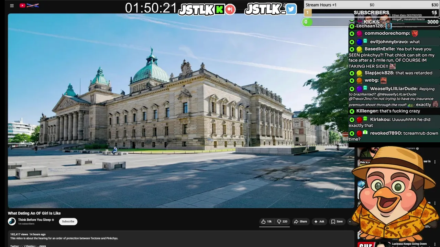Click the Ask sparkle button
The height and width of the screenshot is (247, 440).
coord(319,222)
